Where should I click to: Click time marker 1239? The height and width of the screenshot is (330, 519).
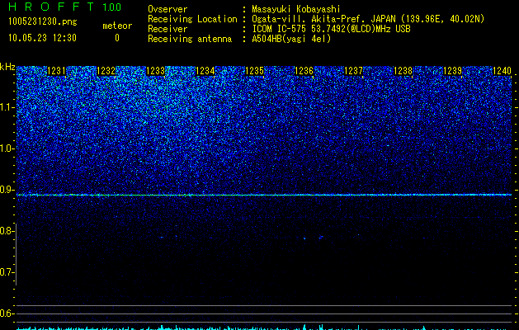click(452, 71)
